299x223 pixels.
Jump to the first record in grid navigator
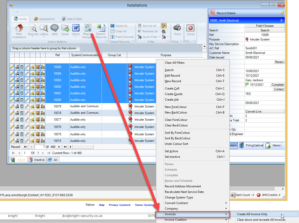[25, 147]
